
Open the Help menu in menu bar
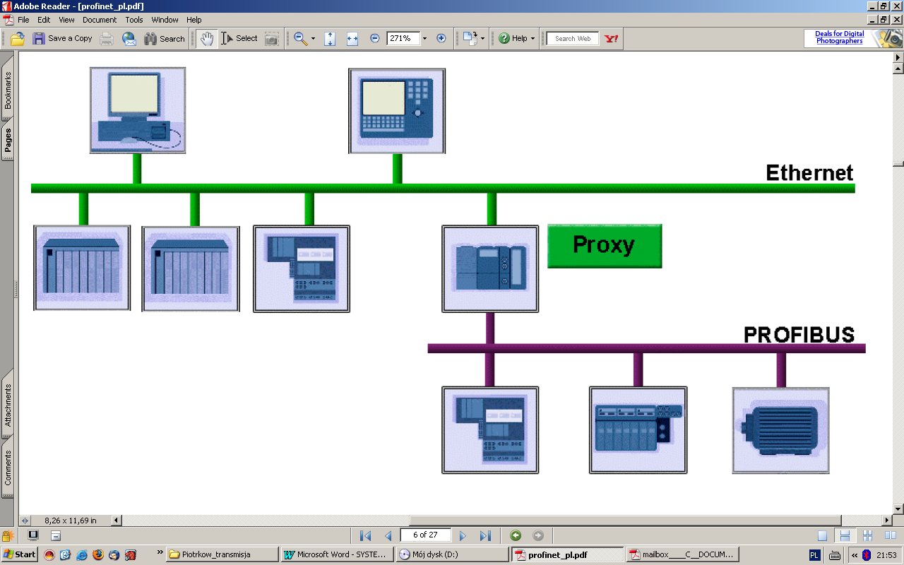point(194,20)
